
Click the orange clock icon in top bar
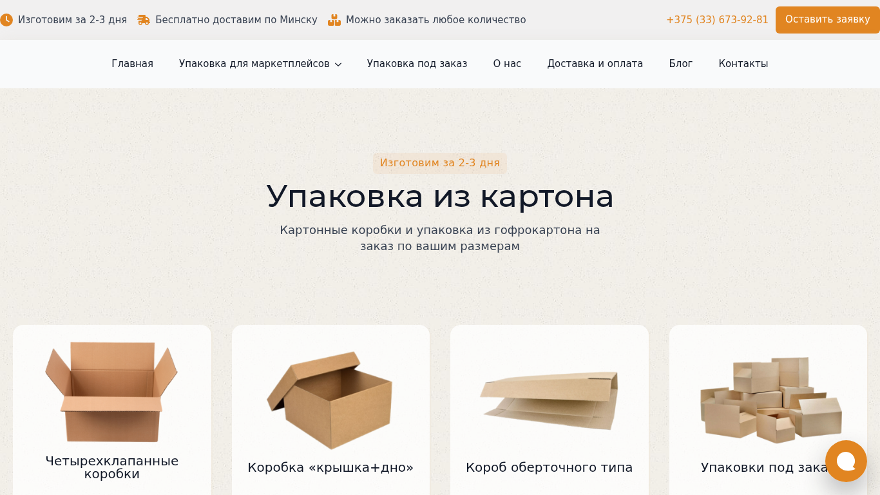6,20
